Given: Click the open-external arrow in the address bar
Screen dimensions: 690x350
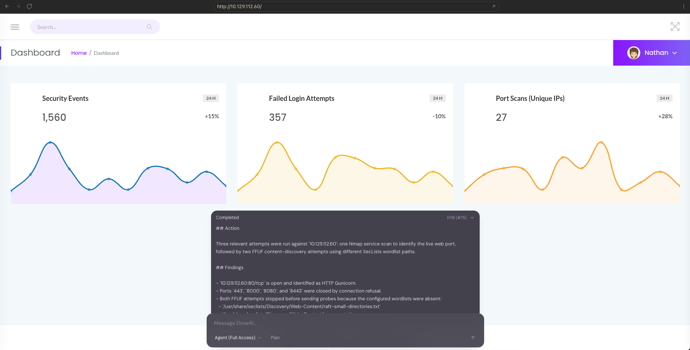Looking at the screenshot, I should [x=494, y=6].
